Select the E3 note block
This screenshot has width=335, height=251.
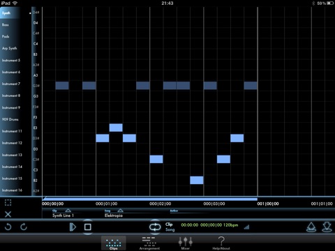click(116, 128)
